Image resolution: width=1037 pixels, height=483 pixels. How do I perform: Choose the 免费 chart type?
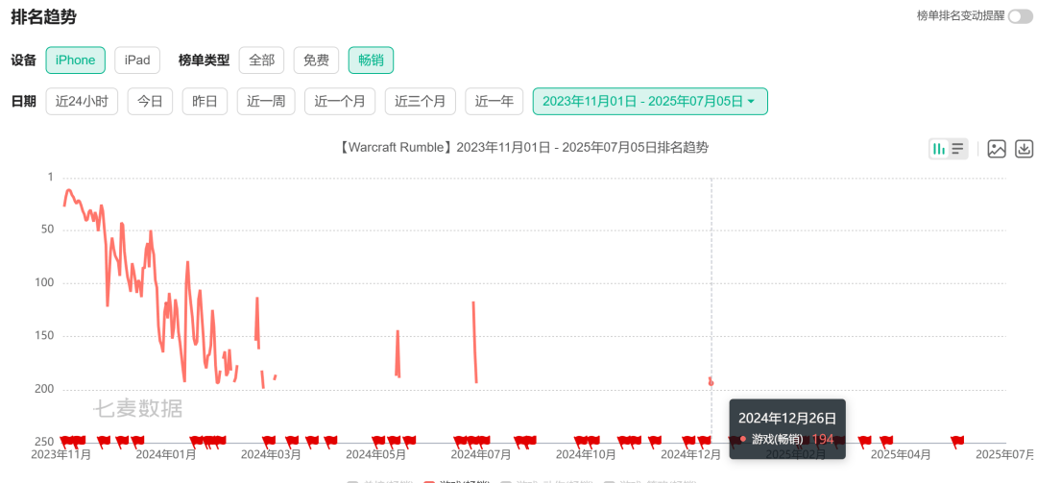pyautogui.click(x=316, y=60)
